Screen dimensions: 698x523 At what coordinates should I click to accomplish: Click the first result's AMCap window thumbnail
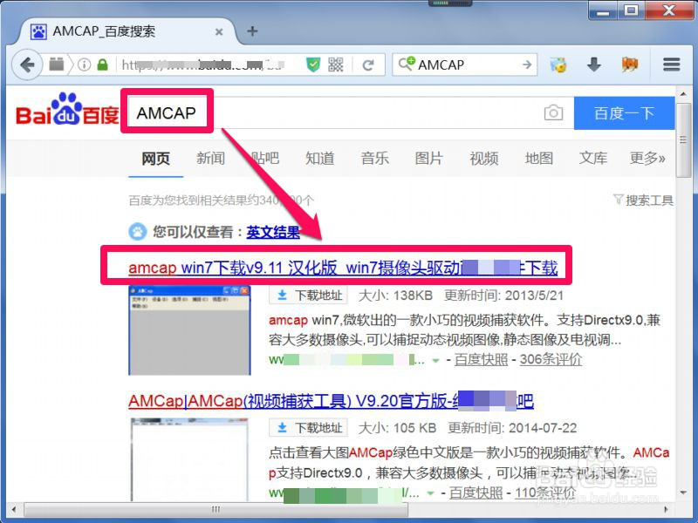coord(189,330)
